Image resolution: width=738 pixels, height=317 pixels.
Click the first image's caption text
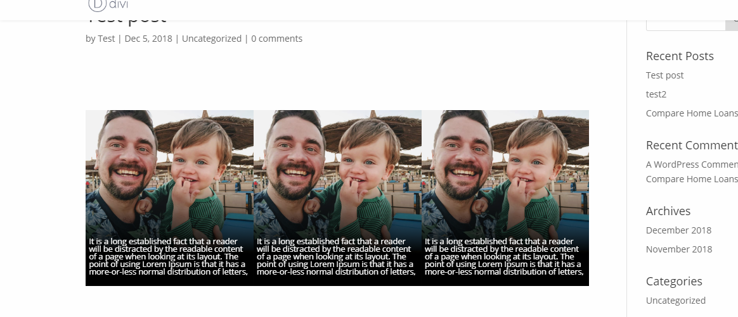(168, 256)
